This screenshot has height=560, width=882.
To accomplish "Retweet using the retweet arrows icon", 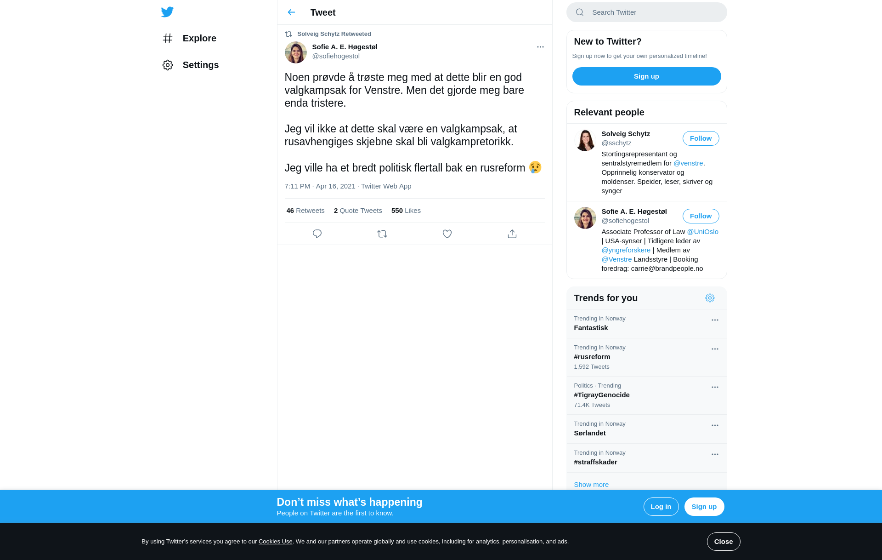I will click(382, 234).
